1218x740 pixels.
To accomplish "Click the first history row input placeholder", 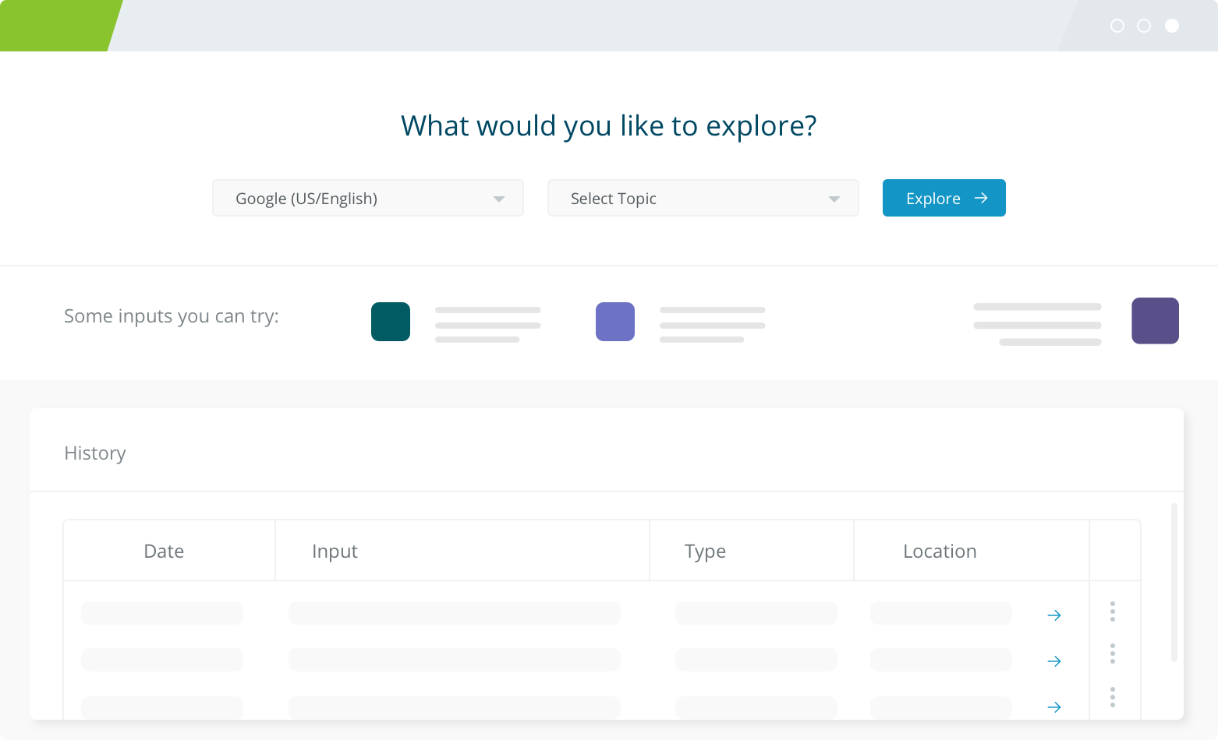I will (455, 613).
